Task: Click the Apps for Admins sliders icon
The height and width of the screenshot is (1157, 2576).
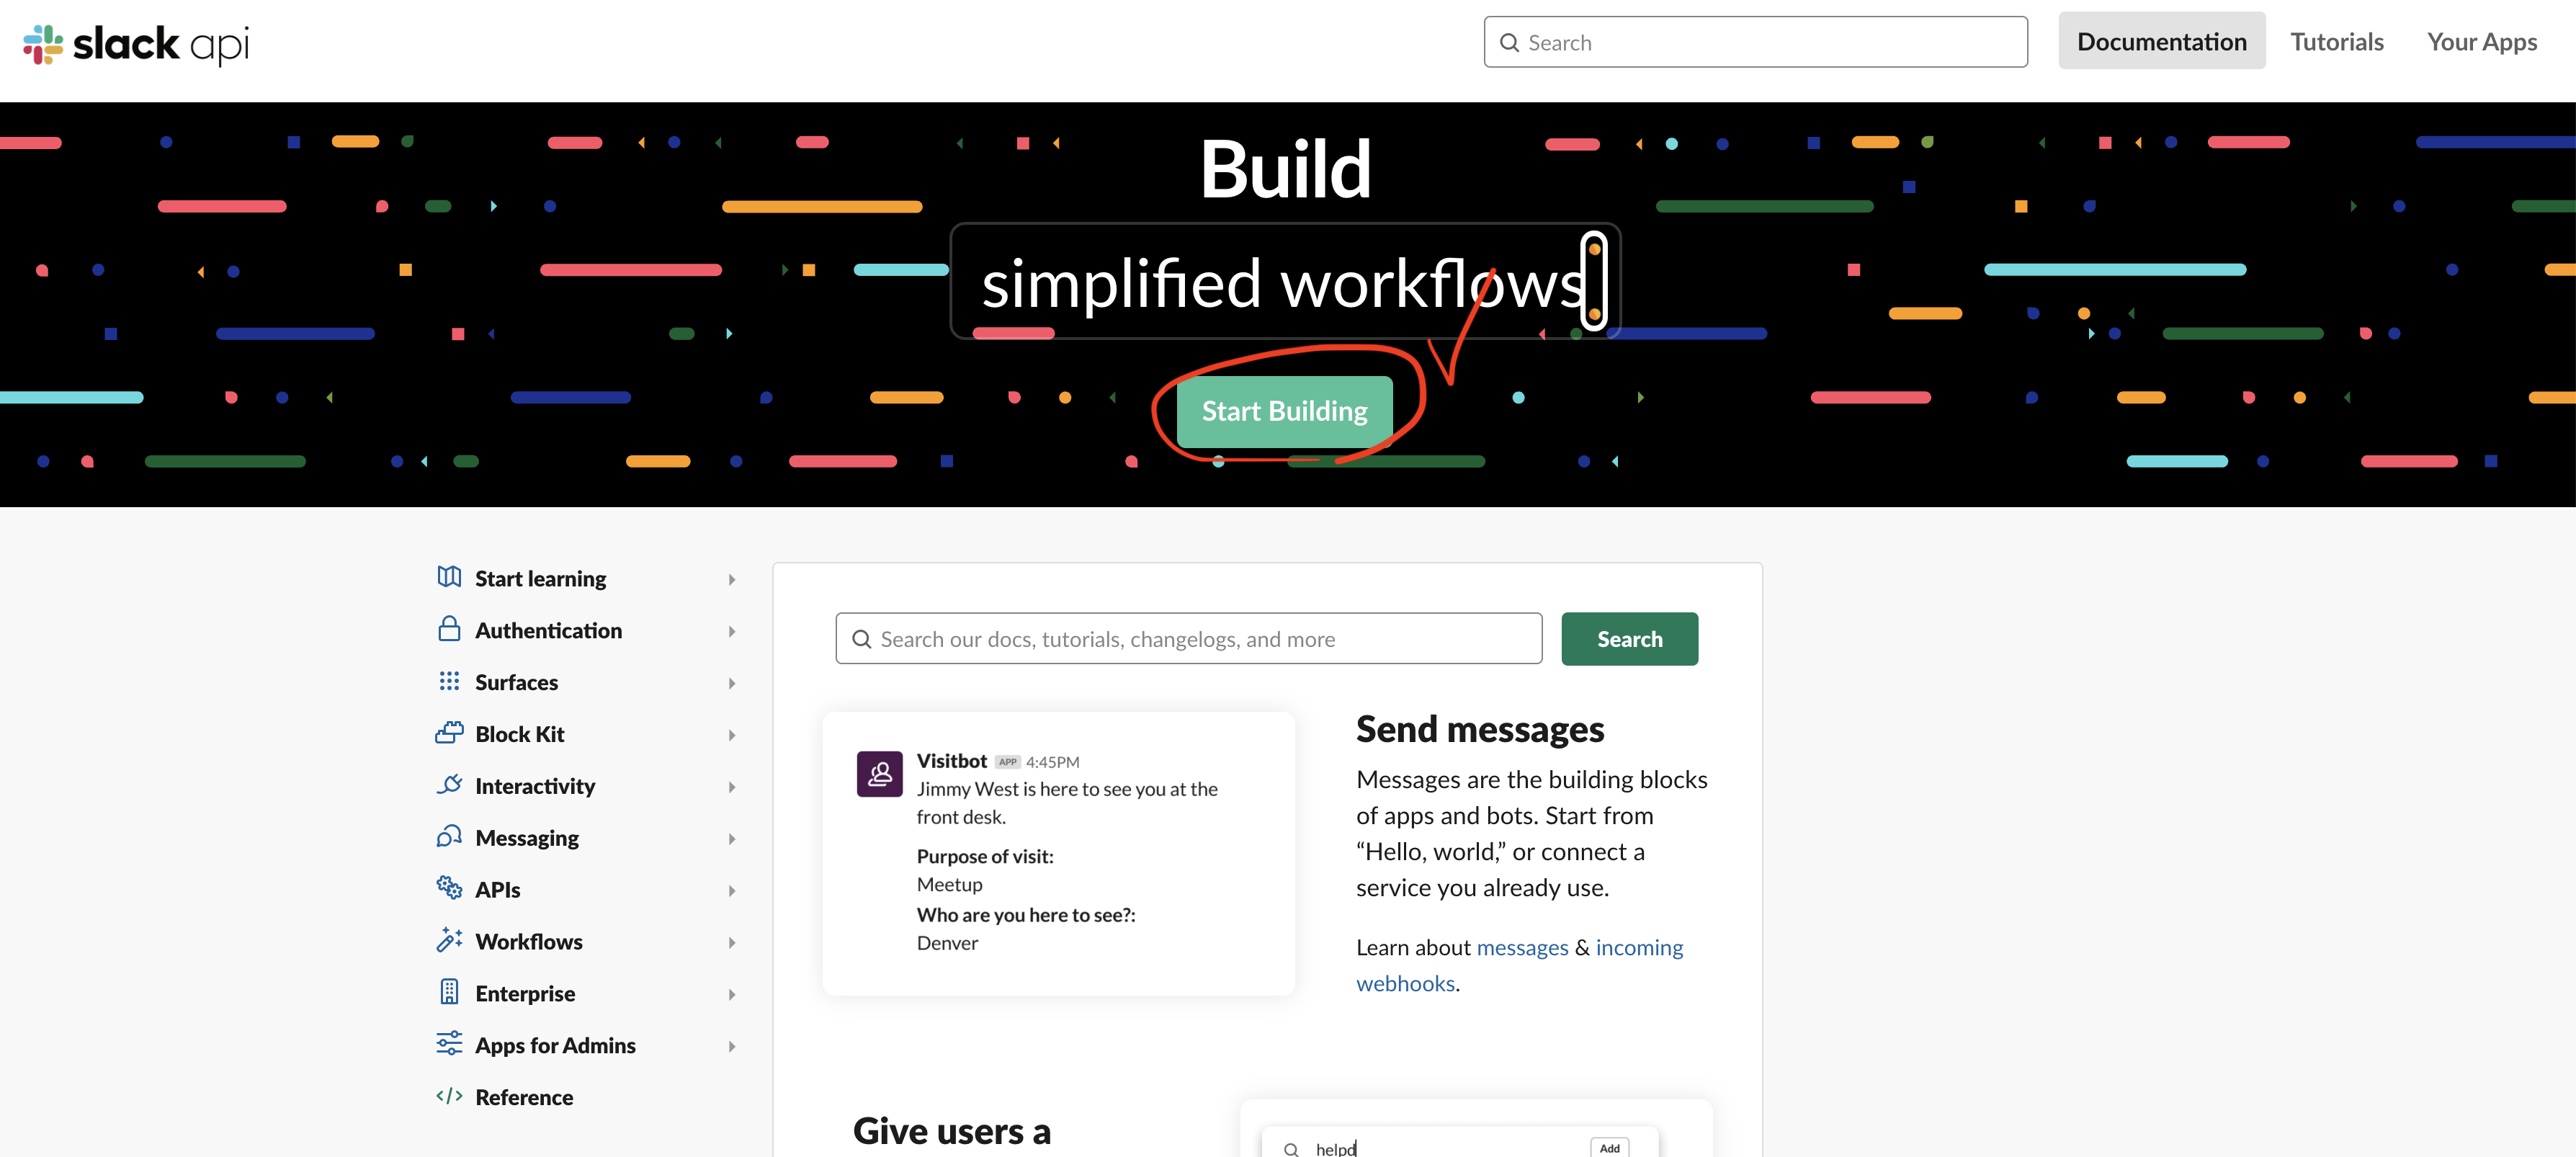Action: (449, 1044)
